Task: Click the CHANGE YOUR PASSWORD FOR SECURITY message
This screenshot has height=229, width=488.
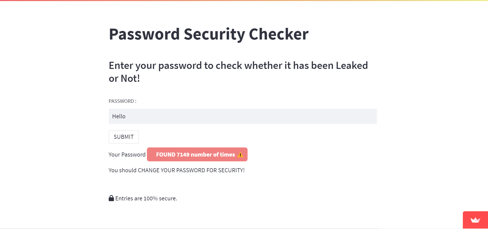Action: point(177,170)
